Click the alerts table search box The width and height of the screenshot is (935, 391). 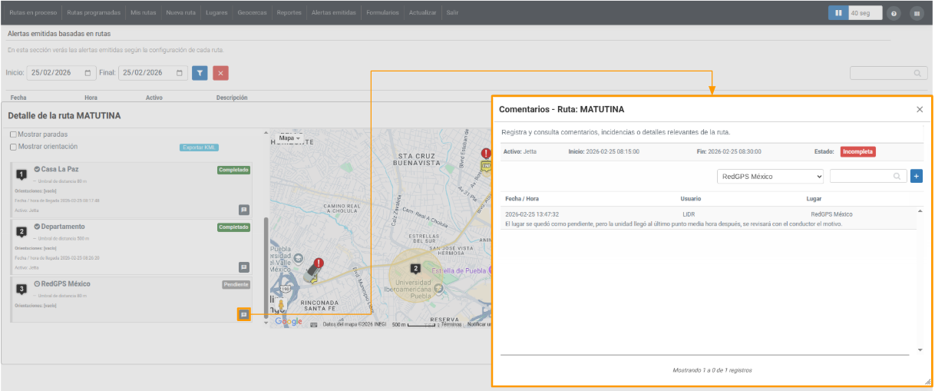pos(887,73)
